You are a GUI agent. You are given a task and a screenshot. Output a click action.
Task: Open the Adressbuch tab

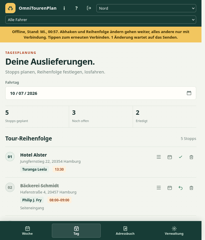[x=125, y=231]
